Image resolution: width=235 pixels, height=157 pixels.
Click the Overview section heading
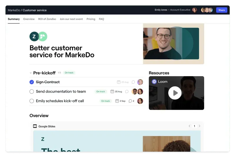tap(39, 116)
